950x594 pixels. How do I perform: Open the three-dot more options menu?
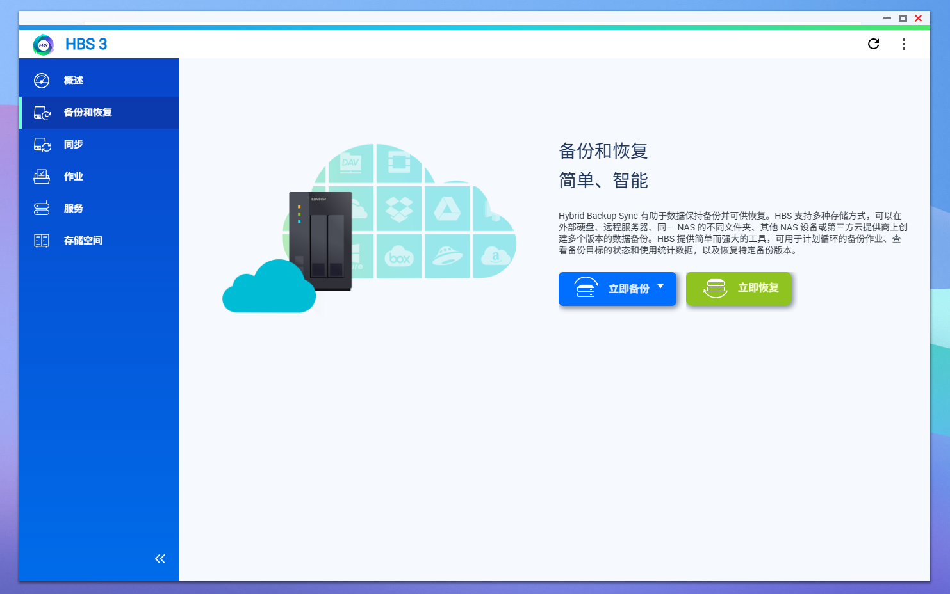903,44
